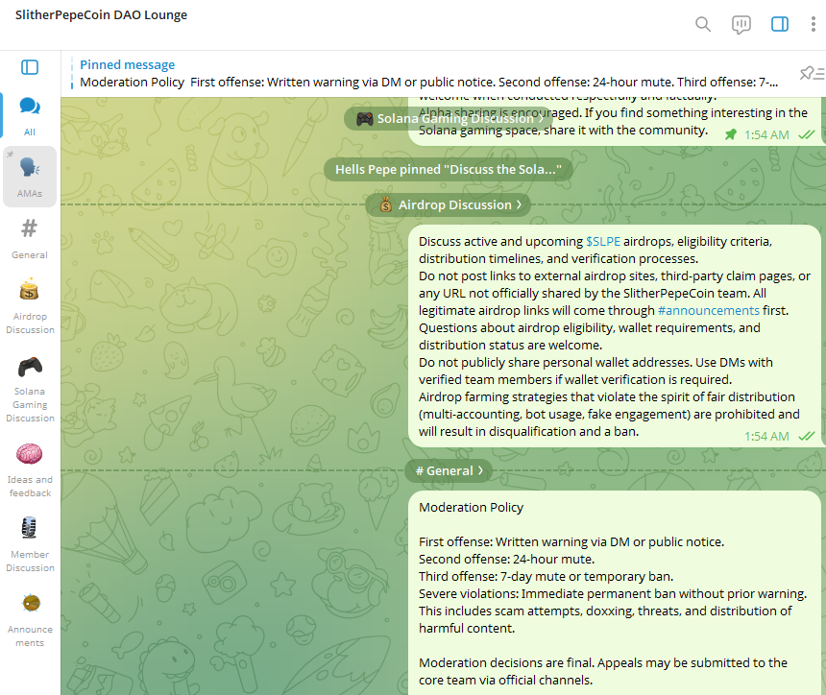Expand the # General topic chip
This screenshot has height=695, width=826.
[x=449, y=470]
